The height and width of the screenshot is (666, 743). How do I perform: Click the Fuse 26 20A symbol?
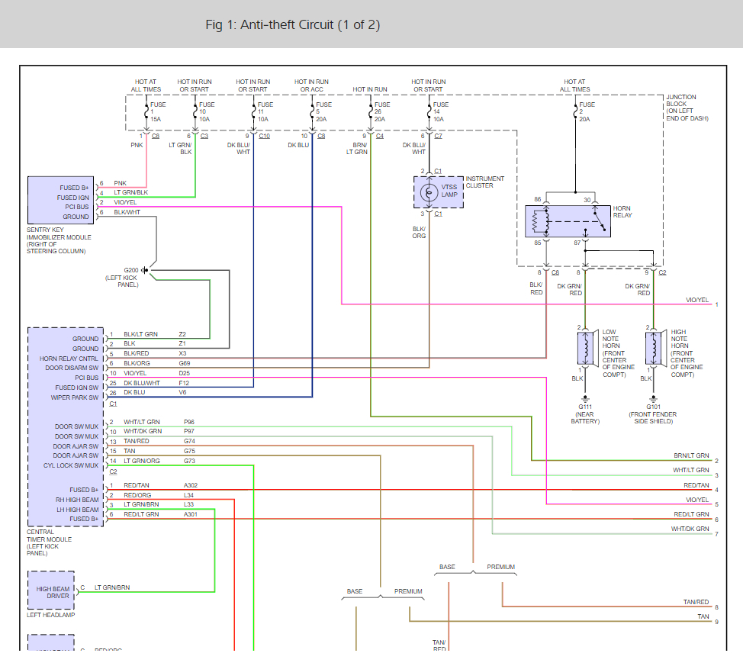point(371,112)
